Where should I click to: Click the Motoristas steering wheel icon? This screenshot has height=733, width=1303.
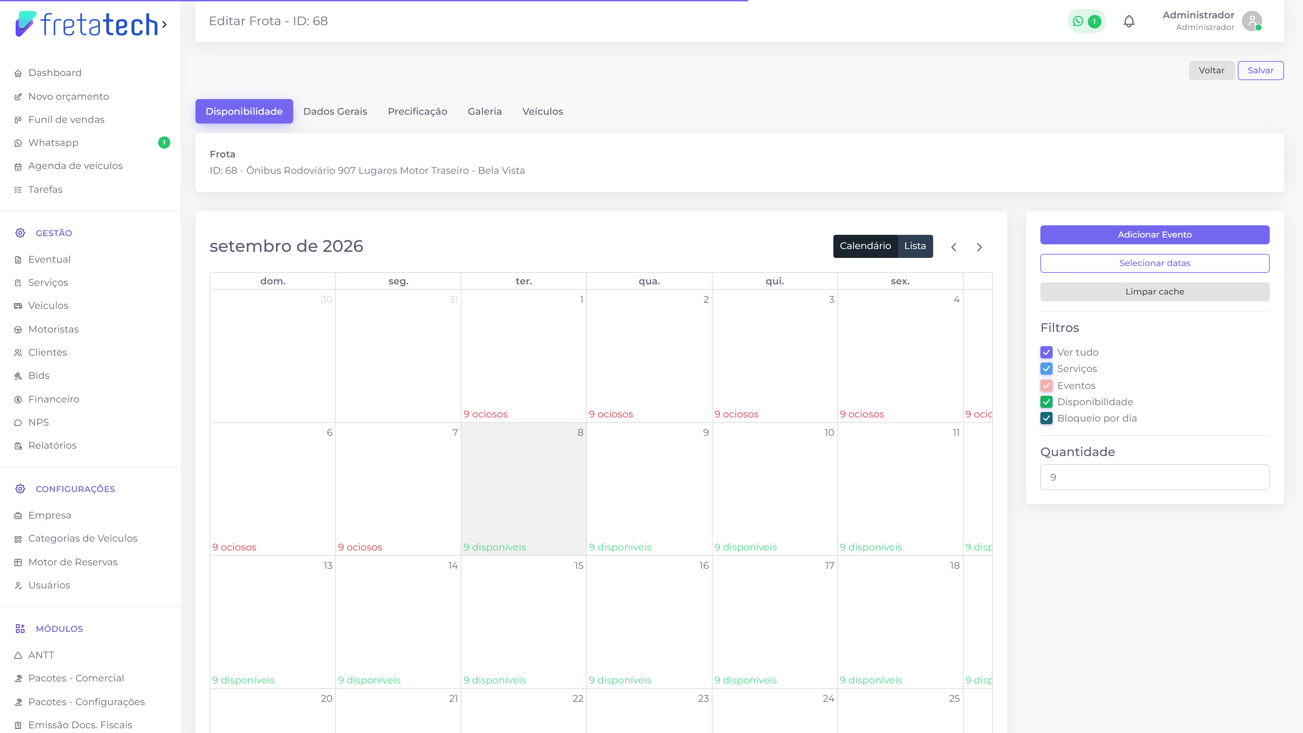pyautogui.click(x=18, y=329)
